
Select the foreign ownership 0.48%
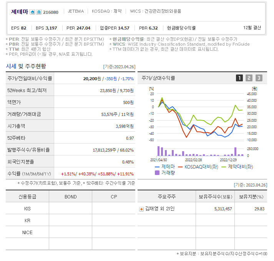[128, 162]
